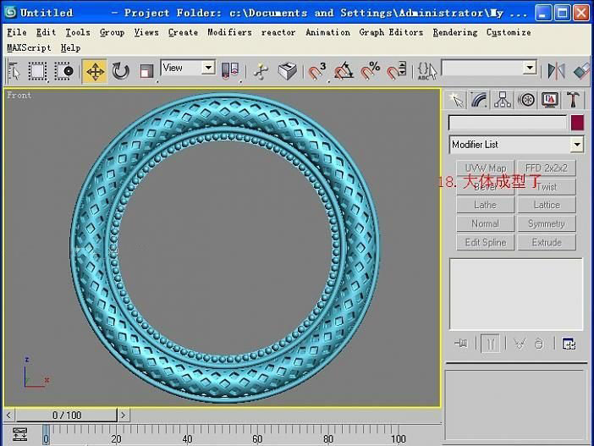Open the Utilities hammer tab
594x446 pixels.
pyautogui.click(x=573, y=101)
